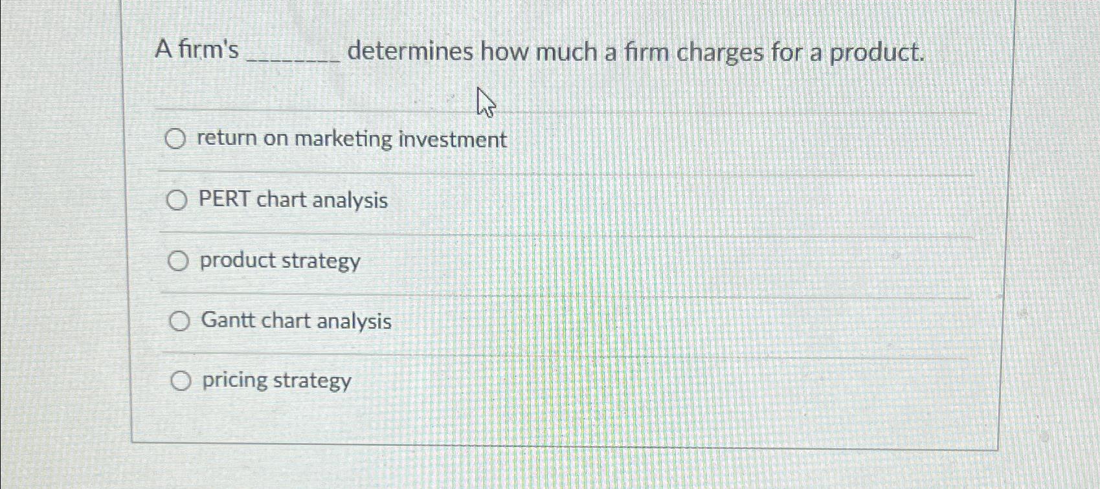The width and height of the screenshot is (1100, 489).
Task: Click the 'return on marketing investment' label
Action: pos(353,139)
